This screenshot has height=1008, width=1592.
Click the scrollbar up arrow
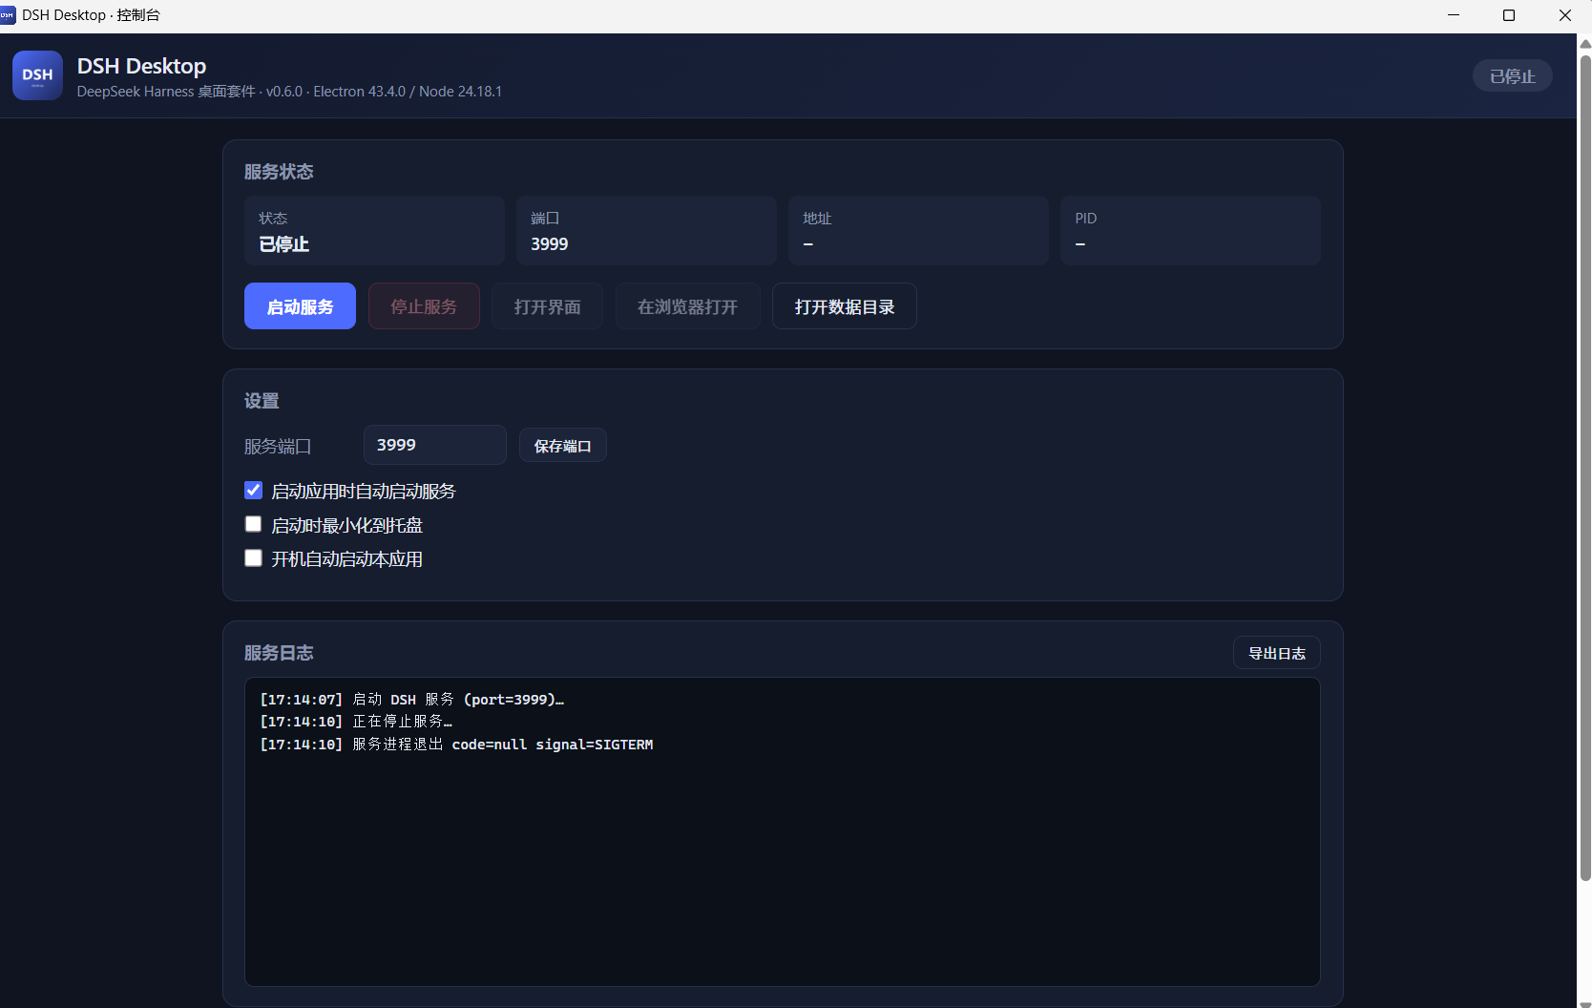pyautogui.click(x=1585, y=44)
